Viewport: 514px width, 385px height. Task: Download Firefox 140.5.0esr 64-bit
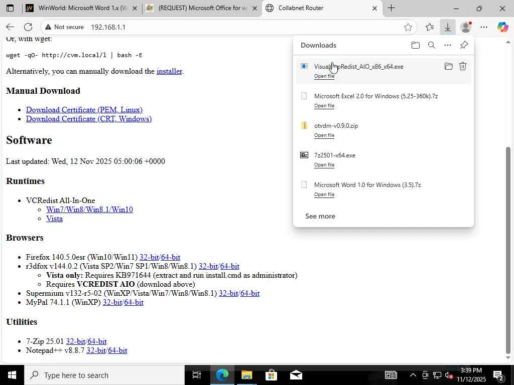coord(171,257)
